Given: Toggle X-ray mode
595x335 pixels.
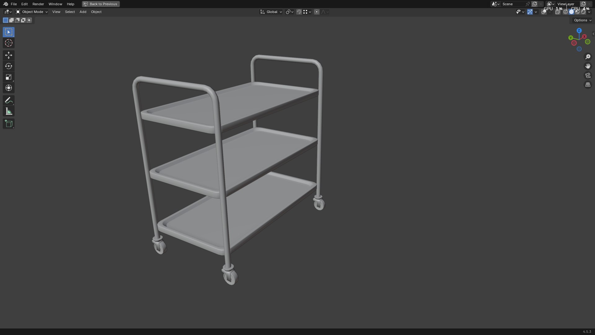Looking at the screenshot, I should click(558, 12).
